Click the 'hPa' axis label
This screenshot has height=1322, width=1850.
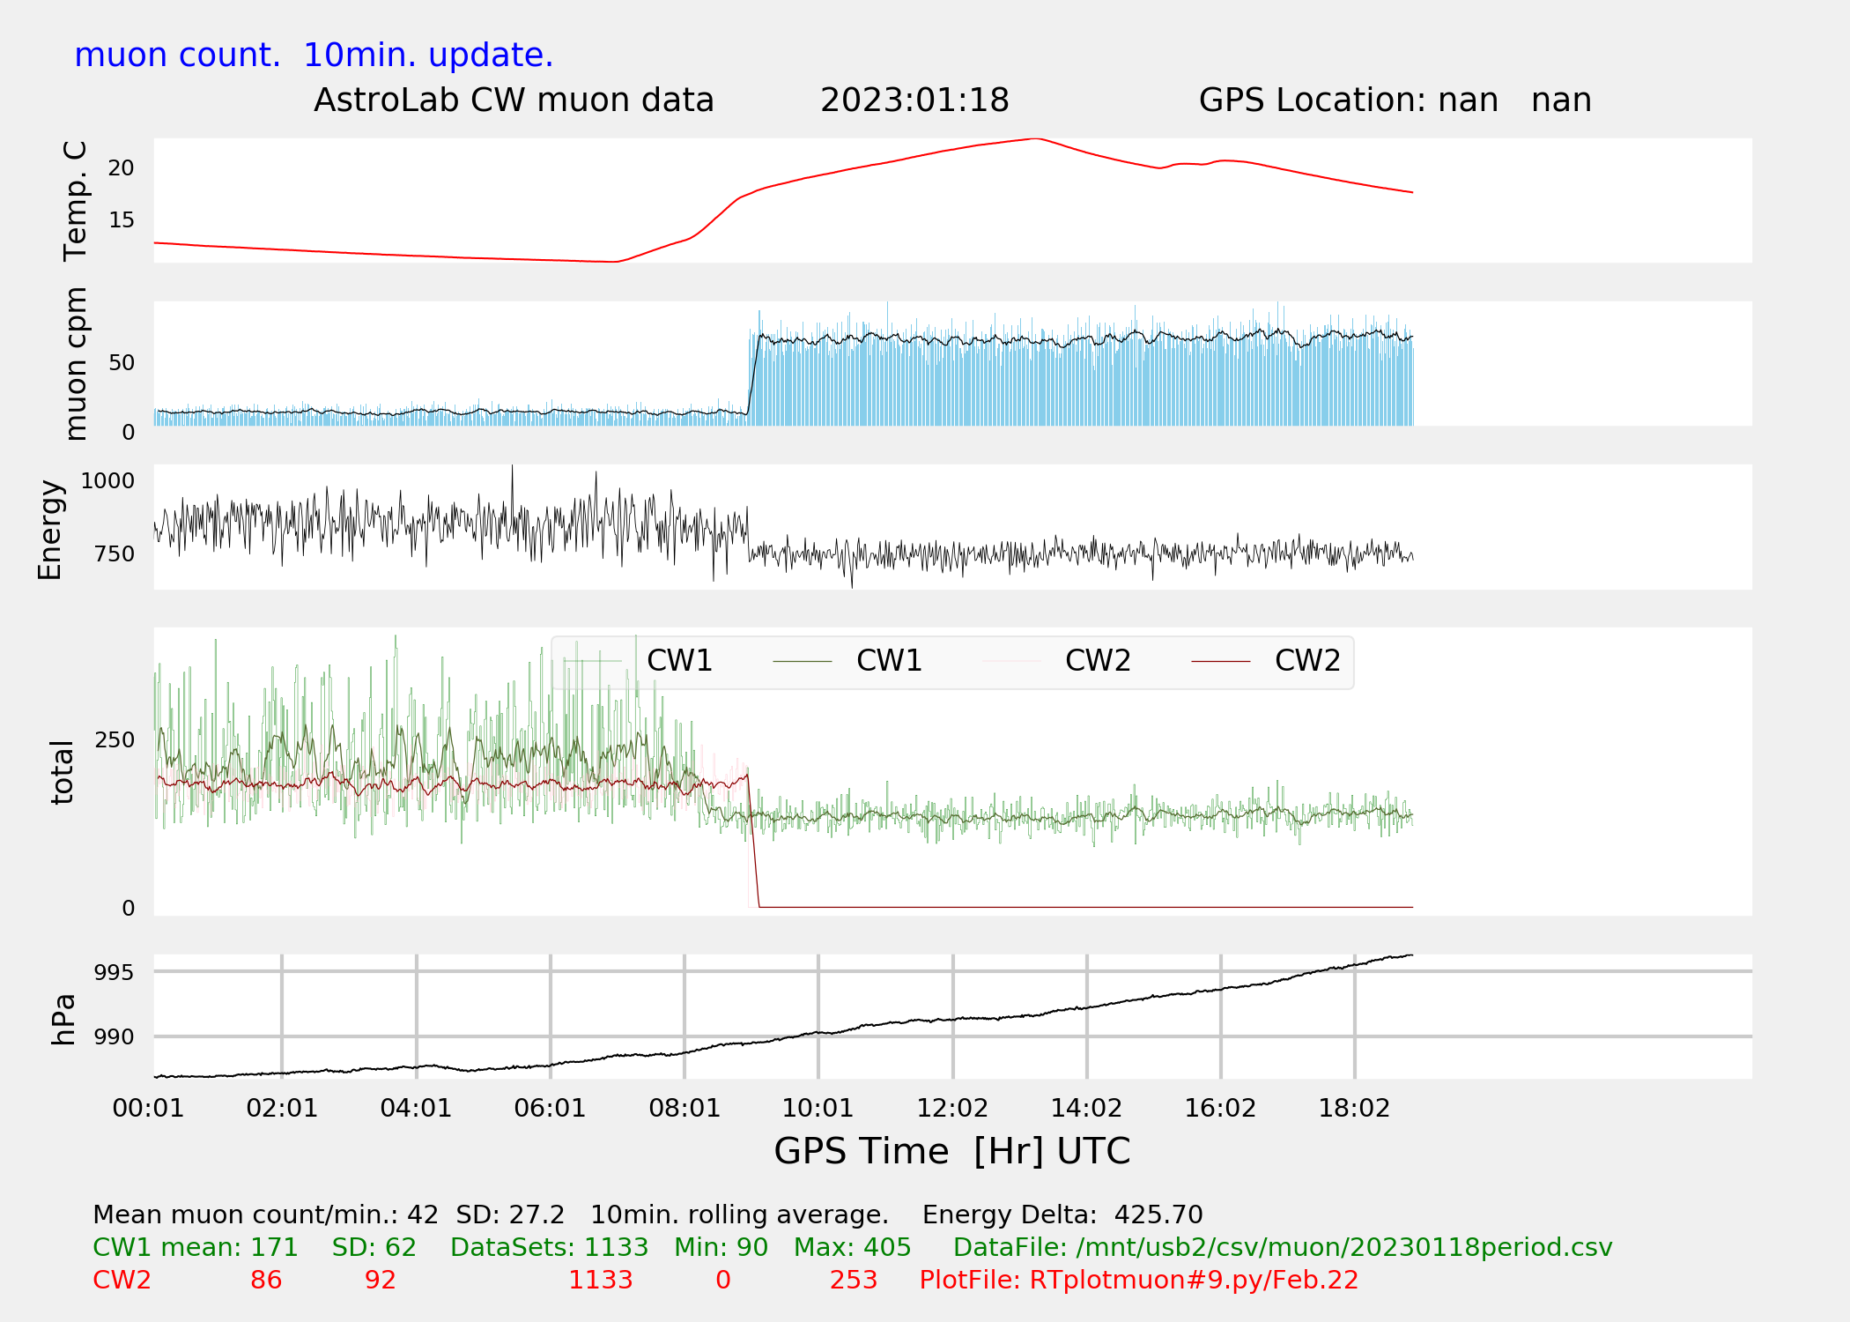[63, 1019]
